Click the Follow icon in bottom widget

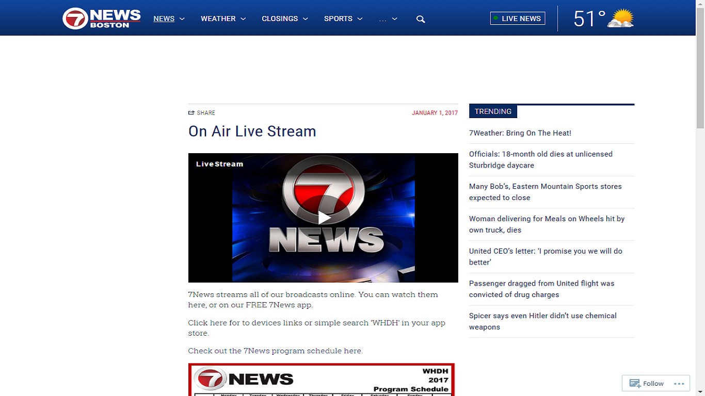(x=635, y=383)
